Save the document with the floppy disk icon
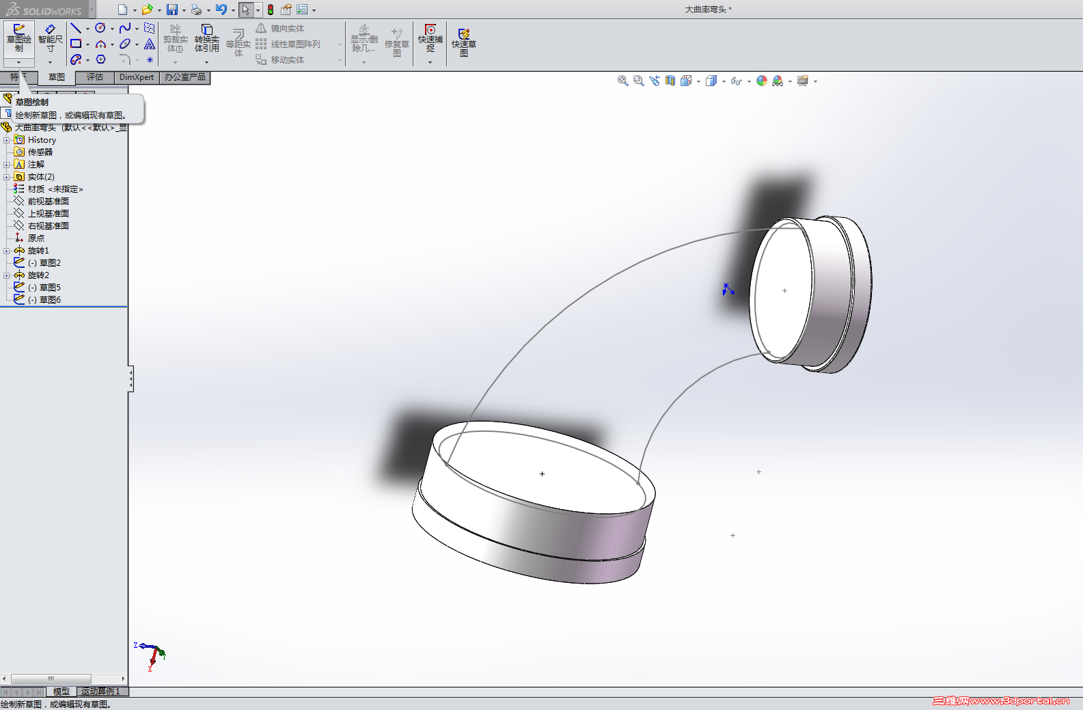This screenshot has width=1083, height=710. pos(172,10)
